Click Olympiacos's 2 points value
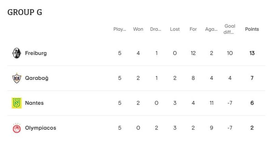The image size is (269, 145). pyautogui.click(x=252, y=128)
